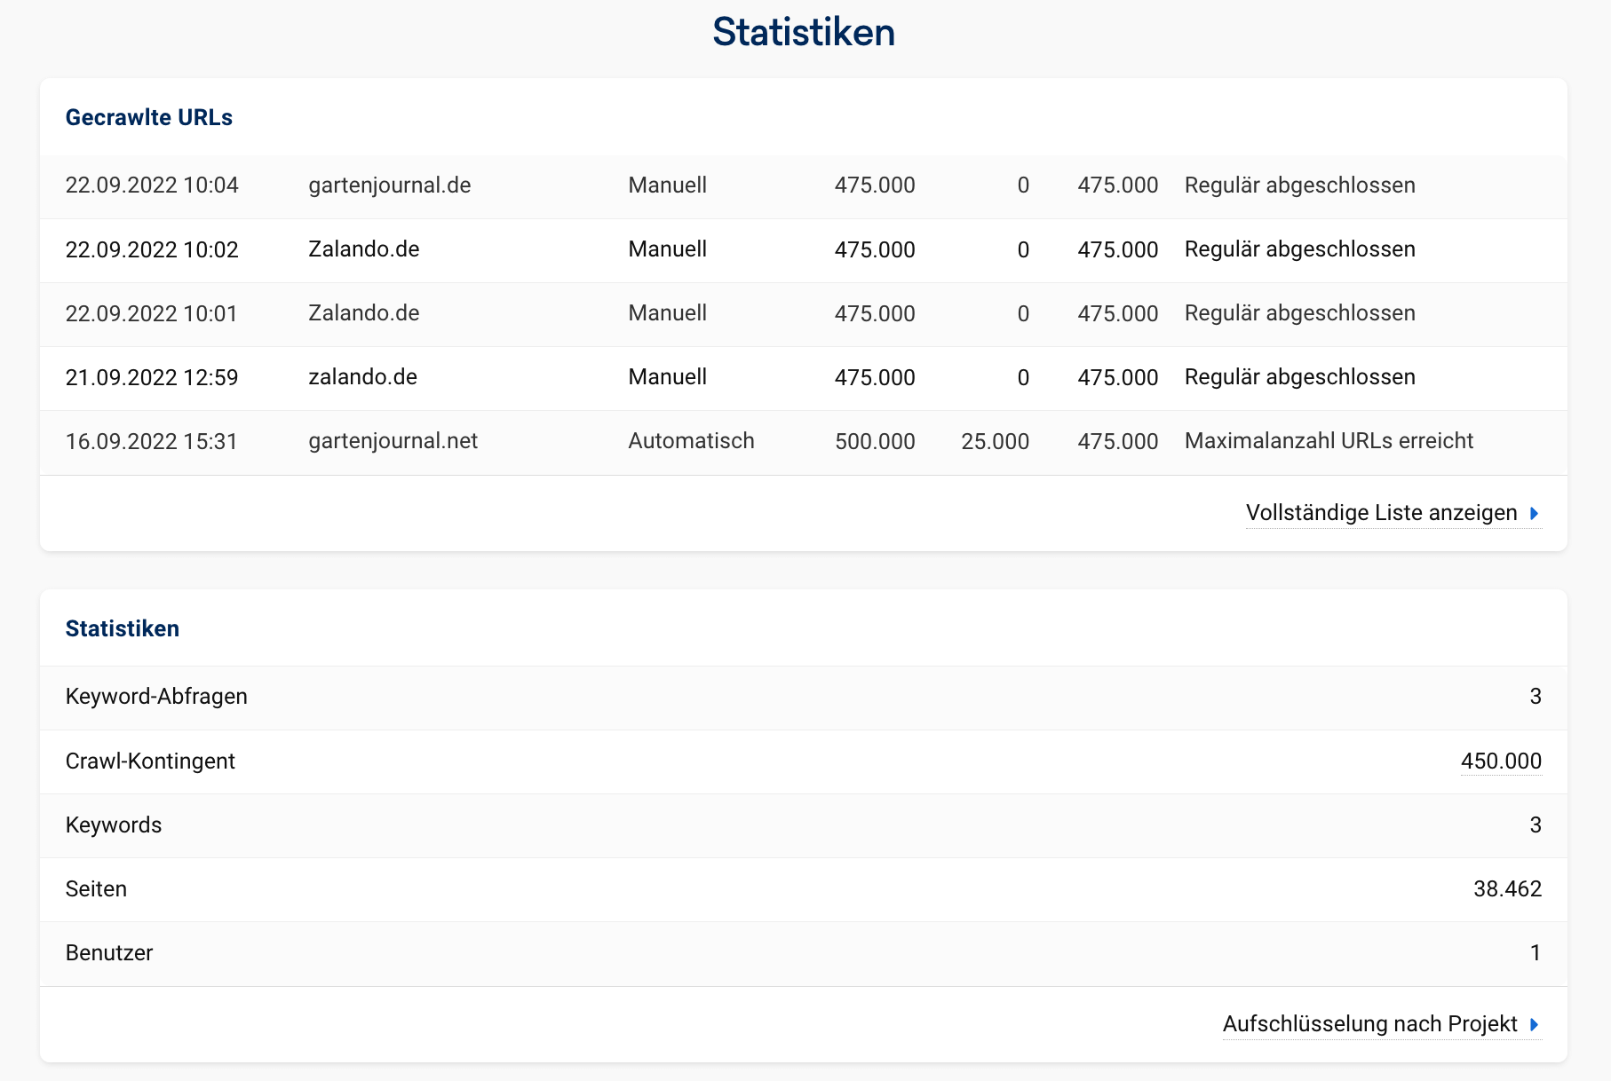Viewport: 1611px width, 1081px height.
Task: Click the Automatisch crawl type cell
Action: (691, 441)
